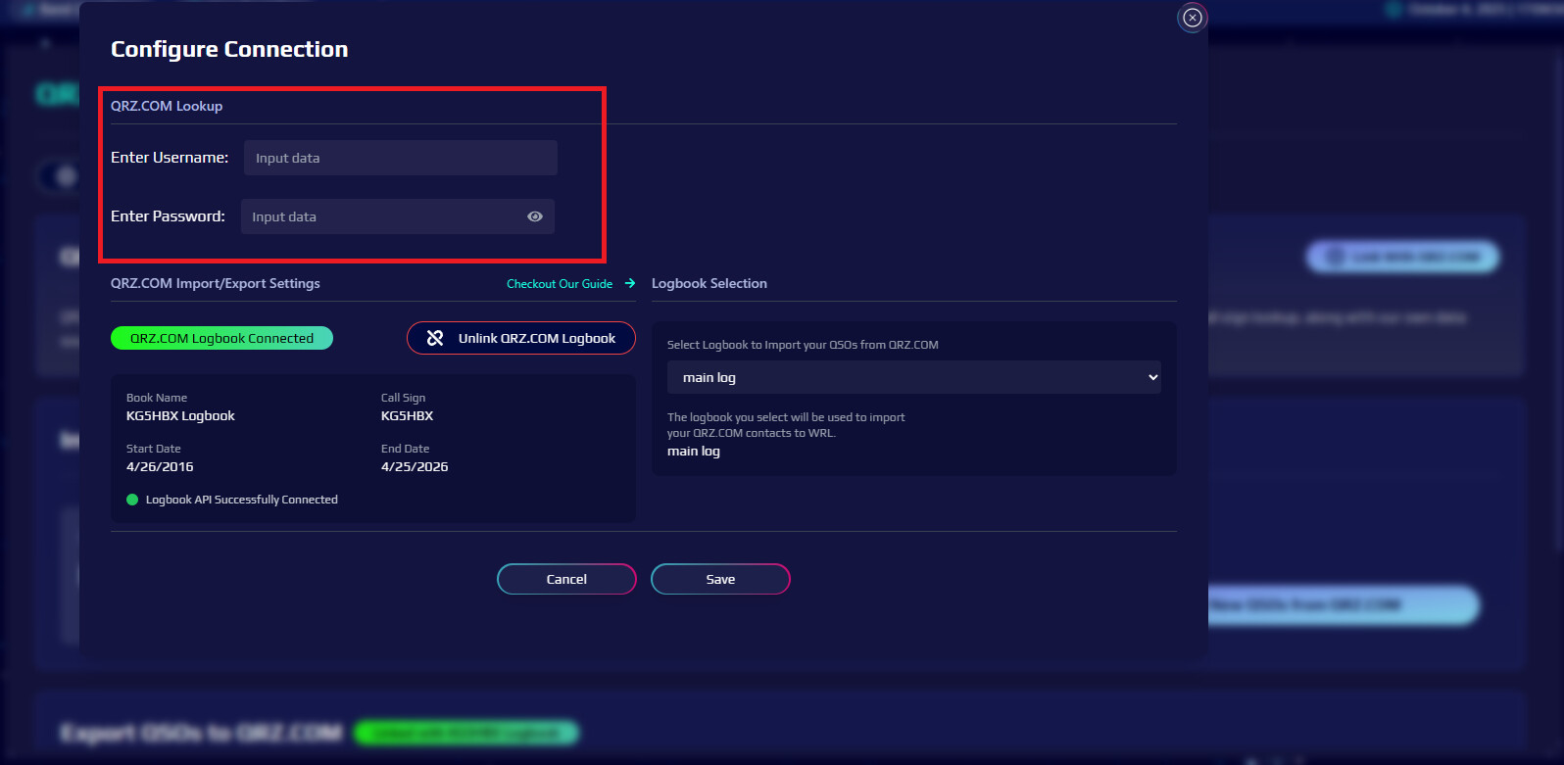Click the QRZ.COM Logbook Connected badge
This screenshot has height=765, width=1564.
click(x=221, y=338)
